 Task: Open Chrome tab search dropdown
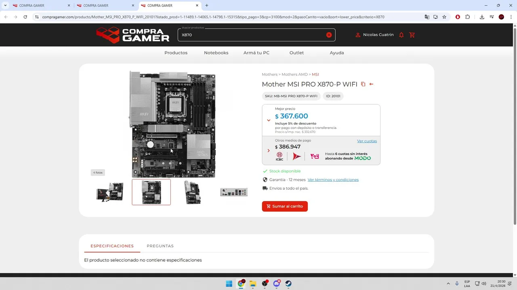point(5,6)
